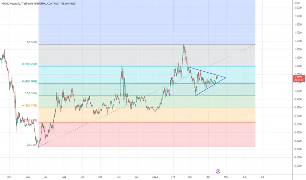This screenshot has width=306, height=180.
Task: Select the Fibonacci label 0.5(0.9434)
Action: [31, 93]
